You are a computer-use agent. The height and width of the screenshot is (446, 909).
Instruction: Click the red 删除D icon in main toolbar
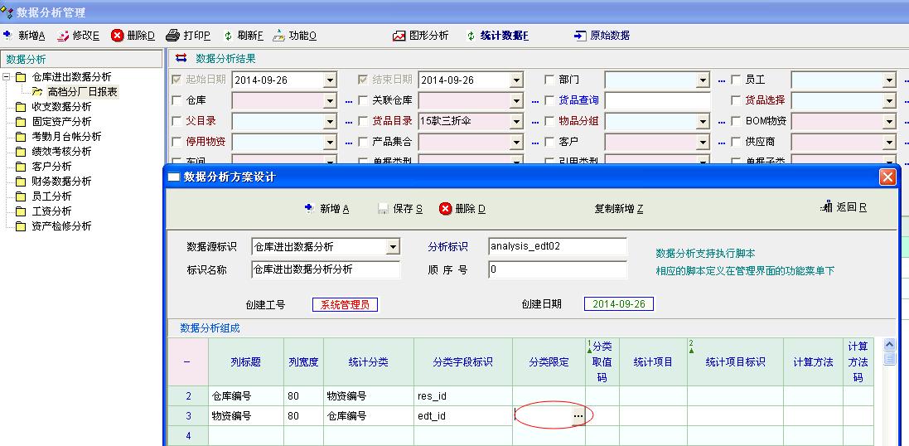(x=118, y=36)
